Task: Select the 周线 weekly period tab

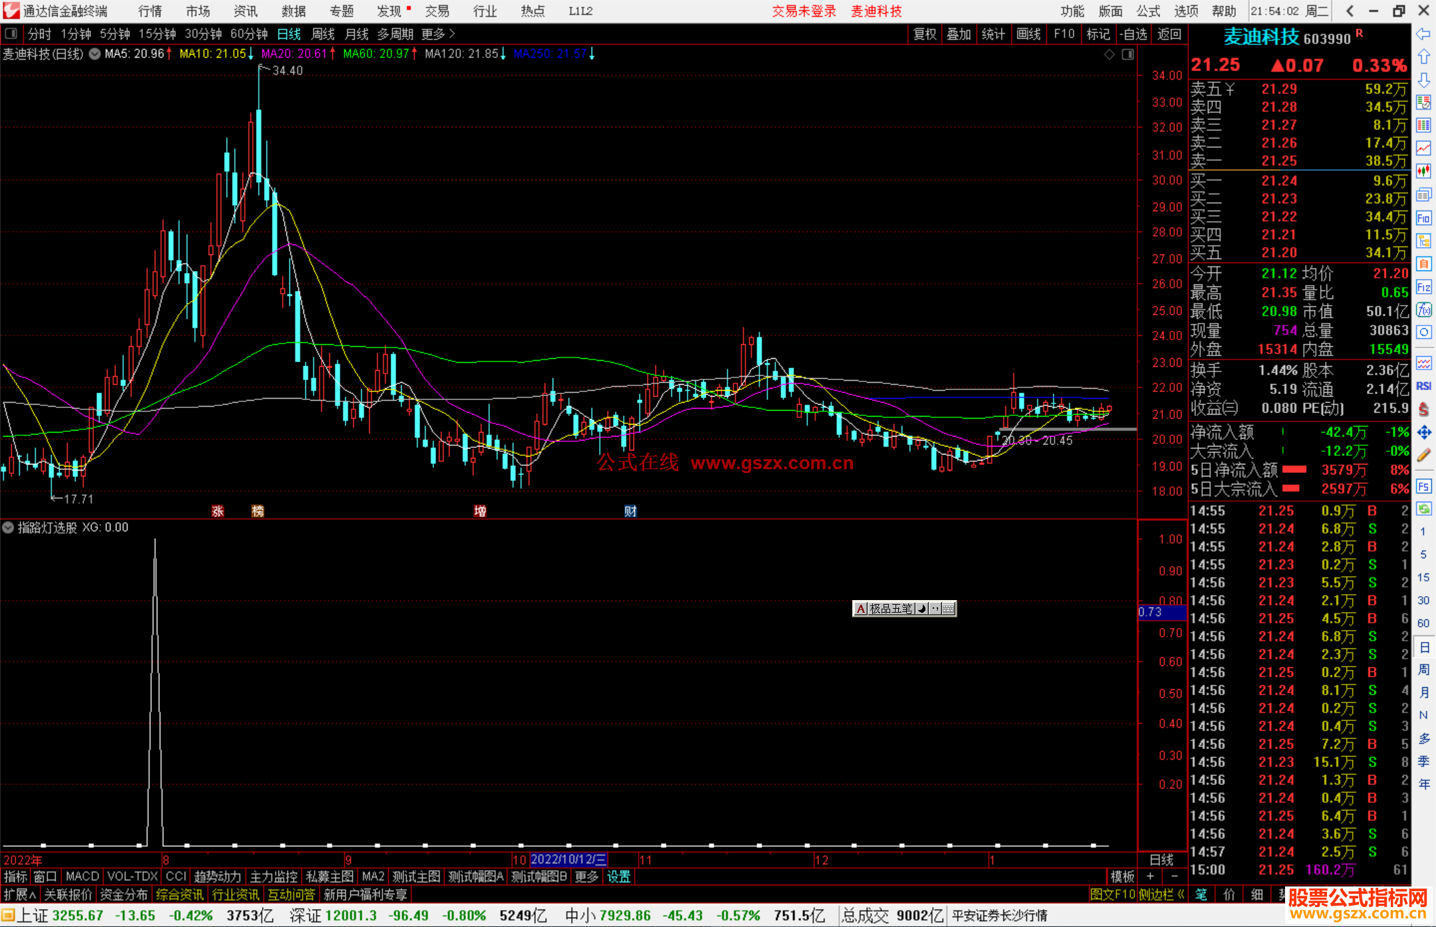Action: point(323,34)
